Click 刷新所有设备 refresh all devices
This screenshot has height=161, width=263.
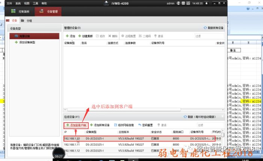213,28
